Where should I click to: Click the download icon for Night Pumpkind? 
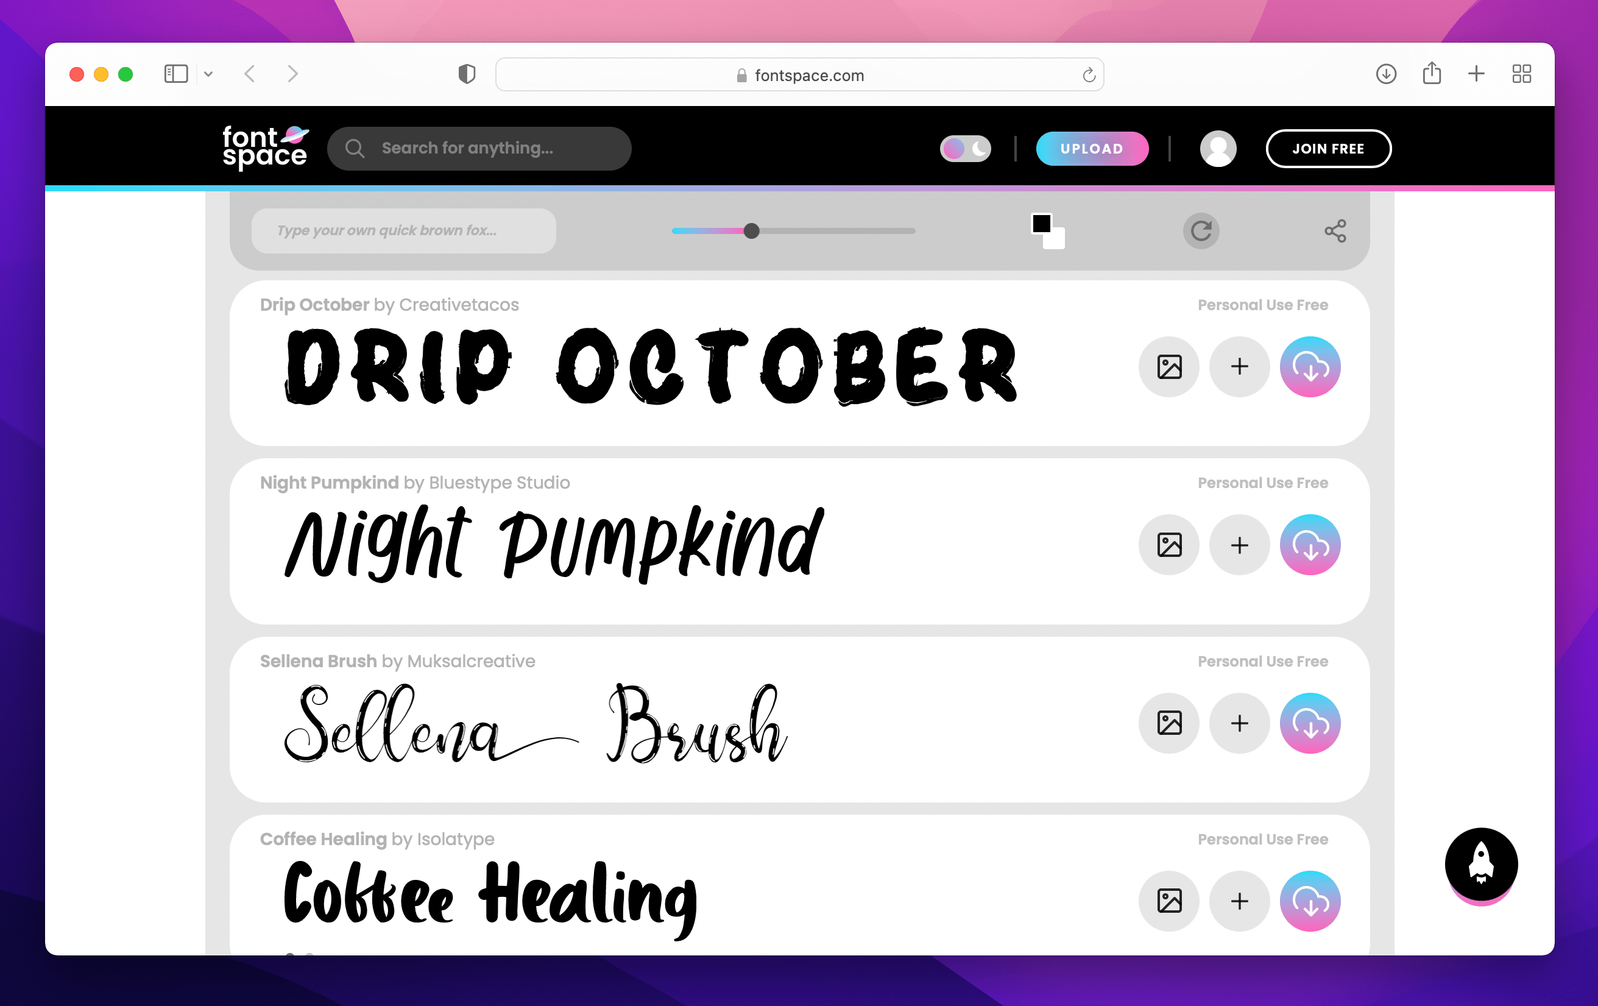[x=1309, y=544]
